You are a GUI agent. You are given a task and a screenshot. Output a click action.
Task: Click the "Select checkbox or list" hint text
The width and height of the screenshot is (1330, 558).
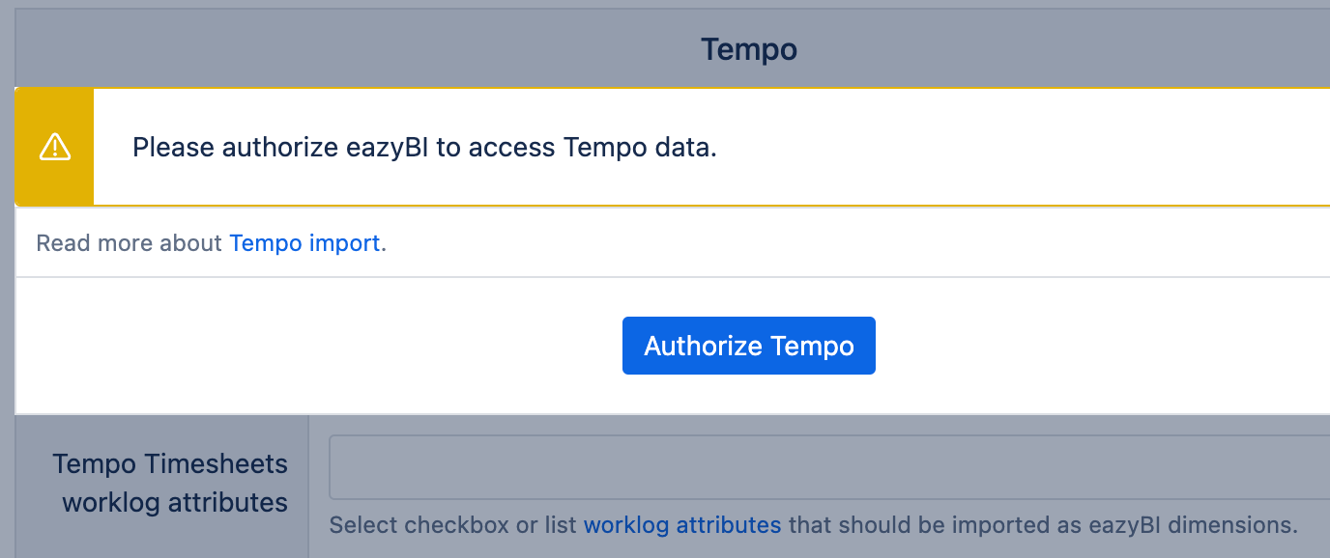[453, 525]
